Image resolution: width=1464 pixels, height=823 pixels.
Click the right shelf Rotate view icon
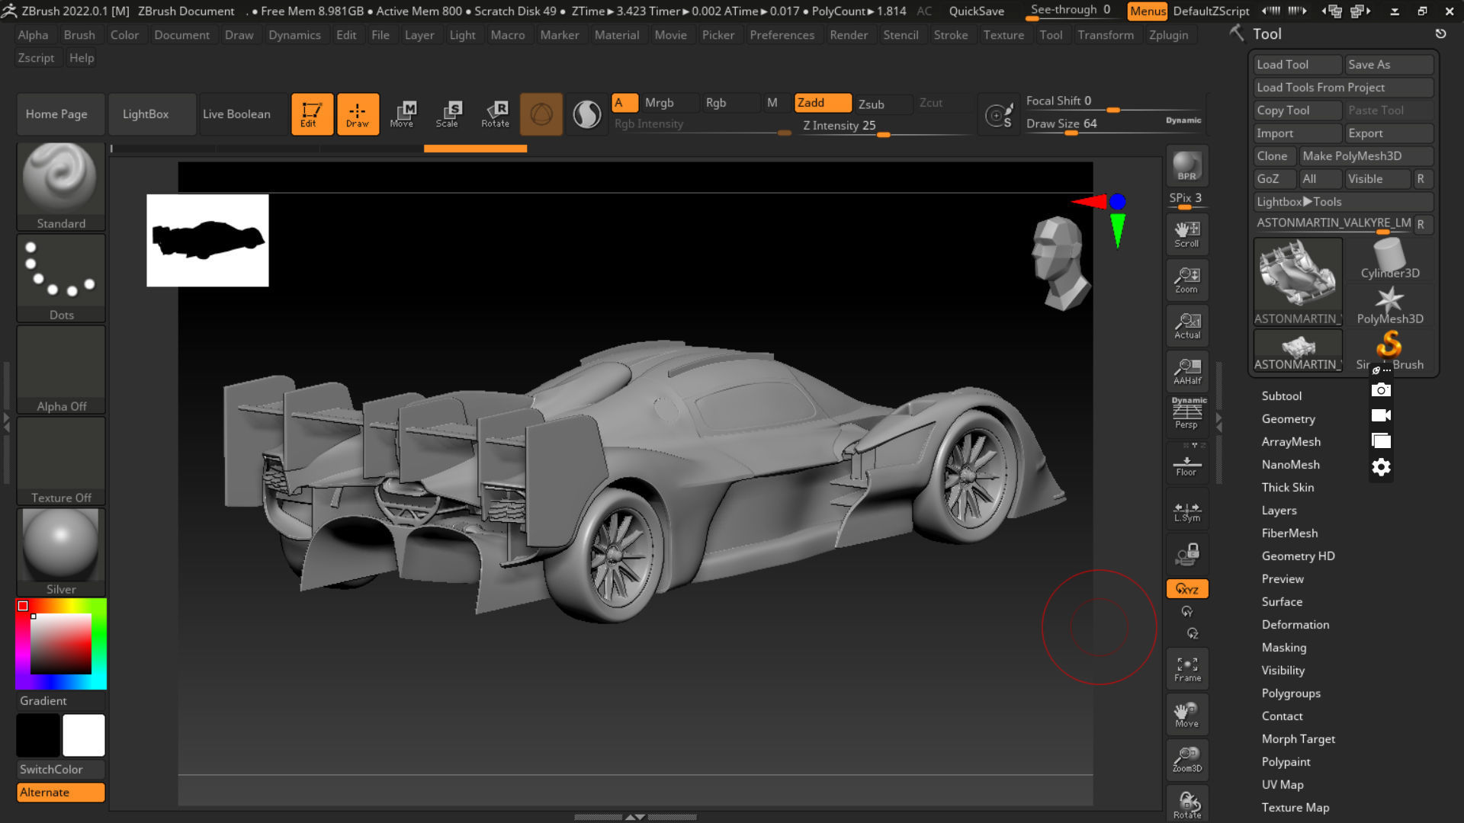1187,804
